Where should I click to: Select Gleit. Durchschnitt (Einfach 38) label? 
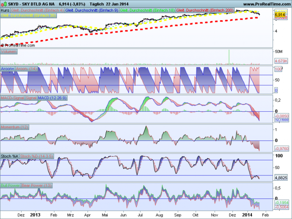(28, 16)
